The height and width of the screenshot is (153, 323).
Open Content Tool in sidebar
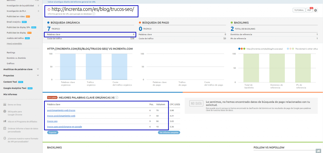[10, 82]
